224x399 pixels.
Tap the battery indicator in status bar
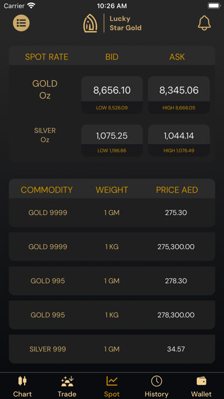pyautogui.click(x=214, y=5)
